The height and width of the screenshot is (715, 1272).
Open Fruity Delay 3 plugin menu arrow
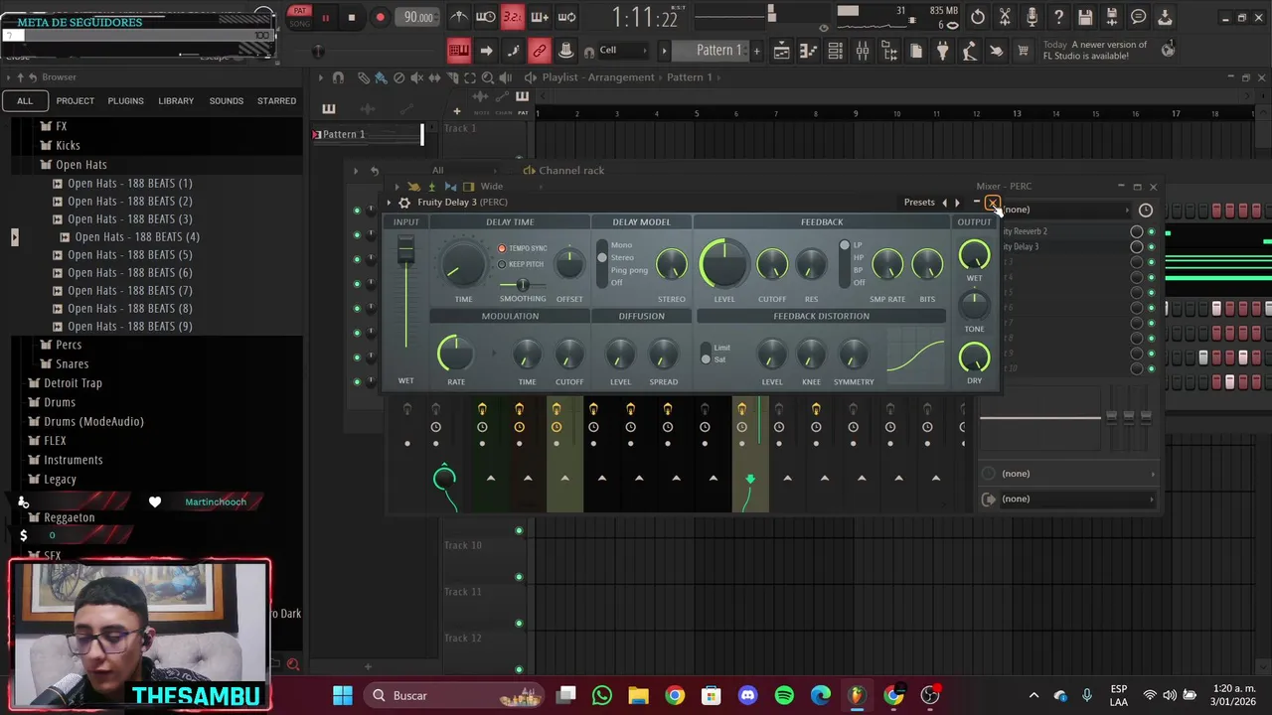coord(390,203)
